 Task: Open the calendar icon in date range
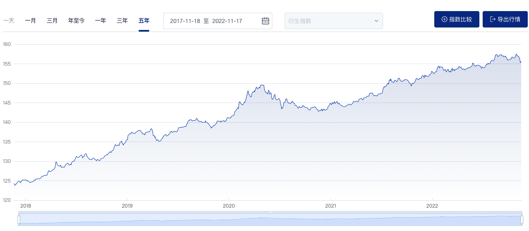click(x=265, y=21)
